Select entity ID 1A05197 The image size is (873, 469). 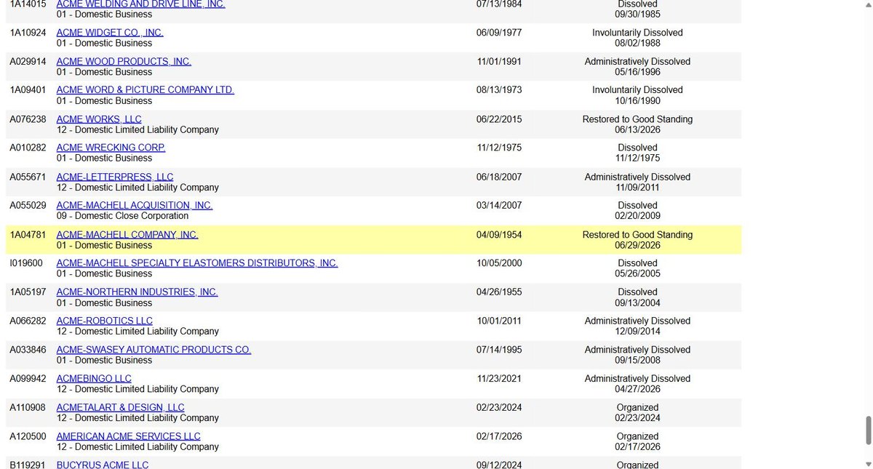click(x=28, y=292)
